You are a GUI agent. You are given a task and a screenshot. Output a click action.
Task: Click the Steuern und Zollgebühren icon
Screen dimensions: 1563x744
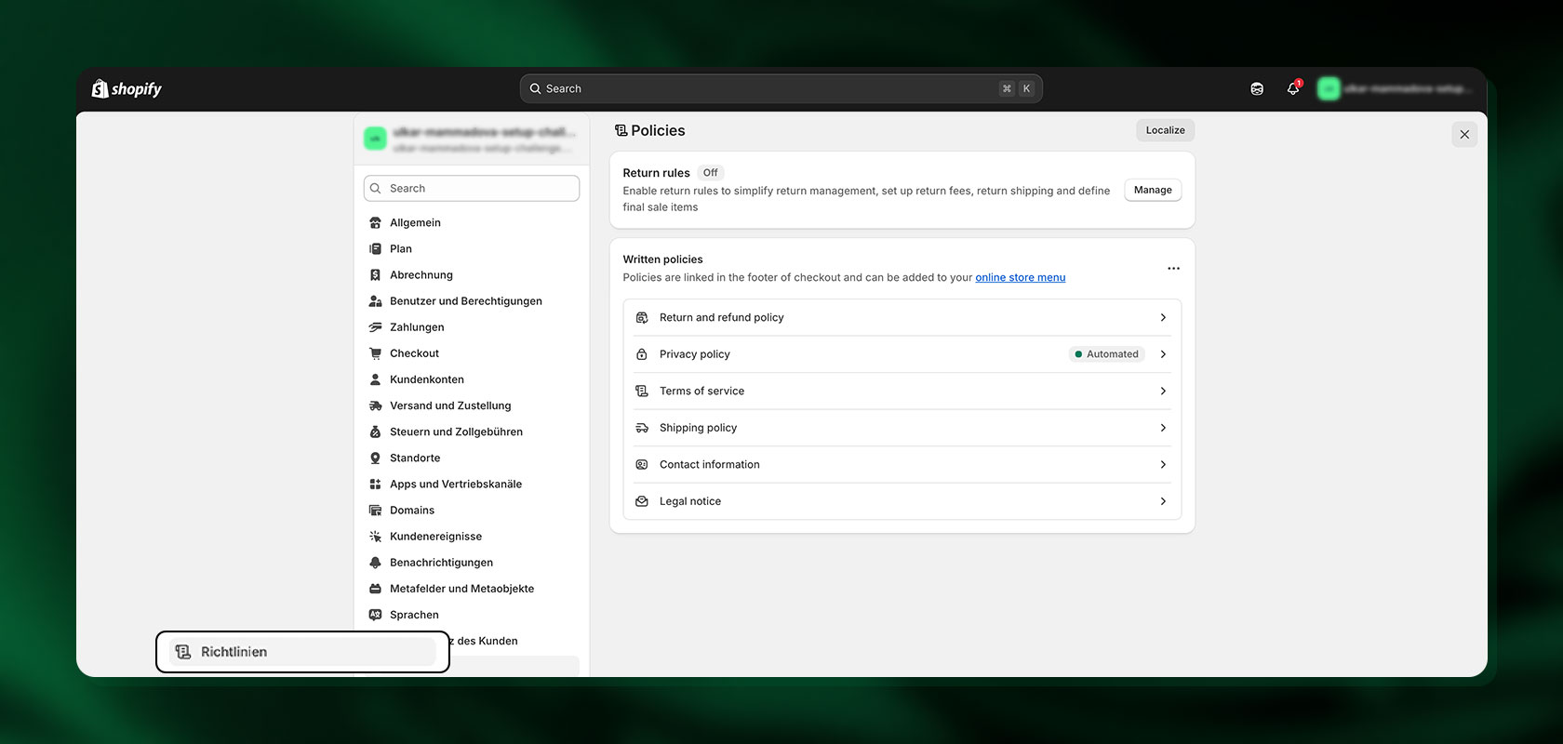[x=375, y=432]
